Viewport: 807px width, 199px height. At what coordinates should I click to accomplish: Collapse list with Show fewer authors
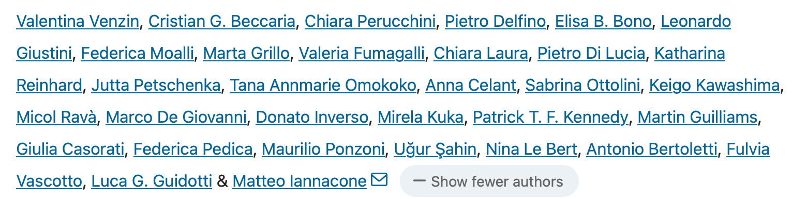[489, 181]
